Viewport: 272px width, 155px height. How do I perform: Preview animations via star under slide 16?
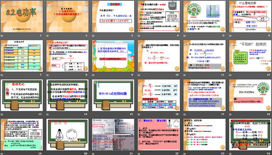pos(139,114)
